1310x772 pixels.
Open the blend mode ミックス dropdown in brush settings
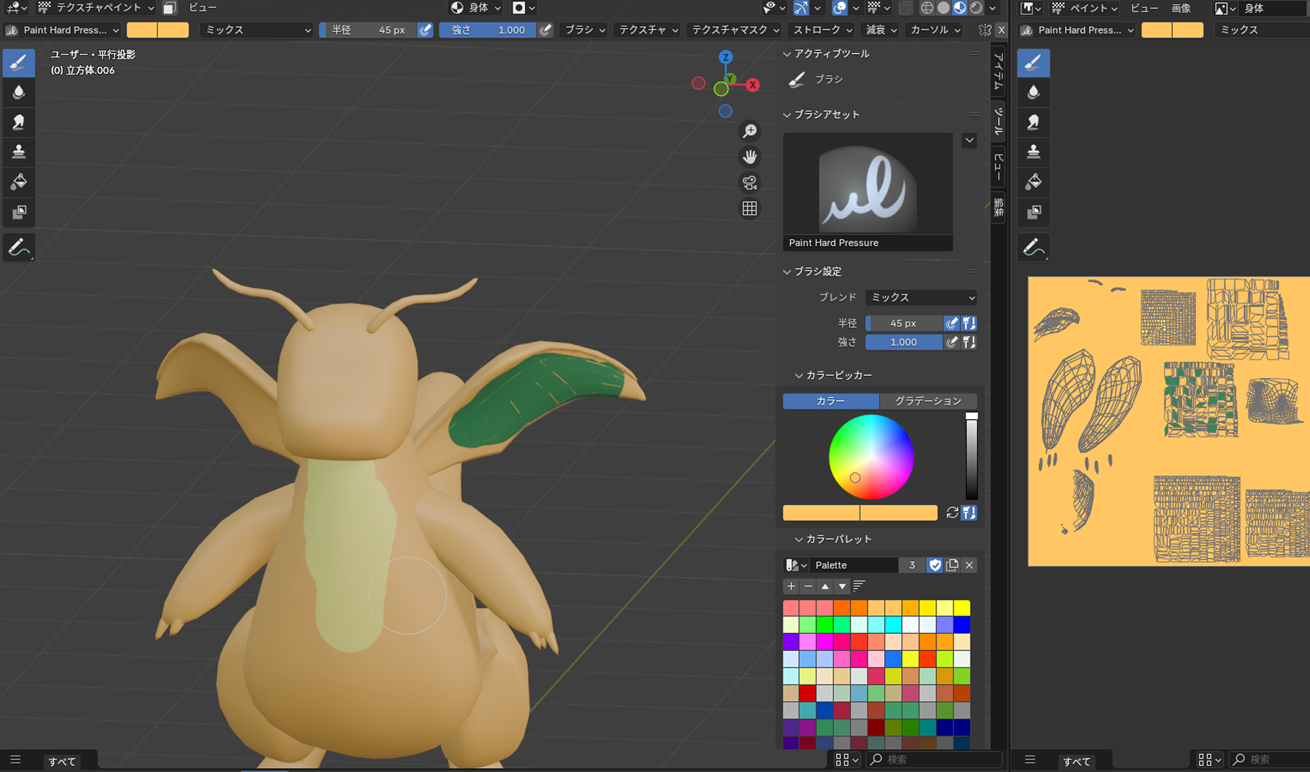(x=920, y=297)
